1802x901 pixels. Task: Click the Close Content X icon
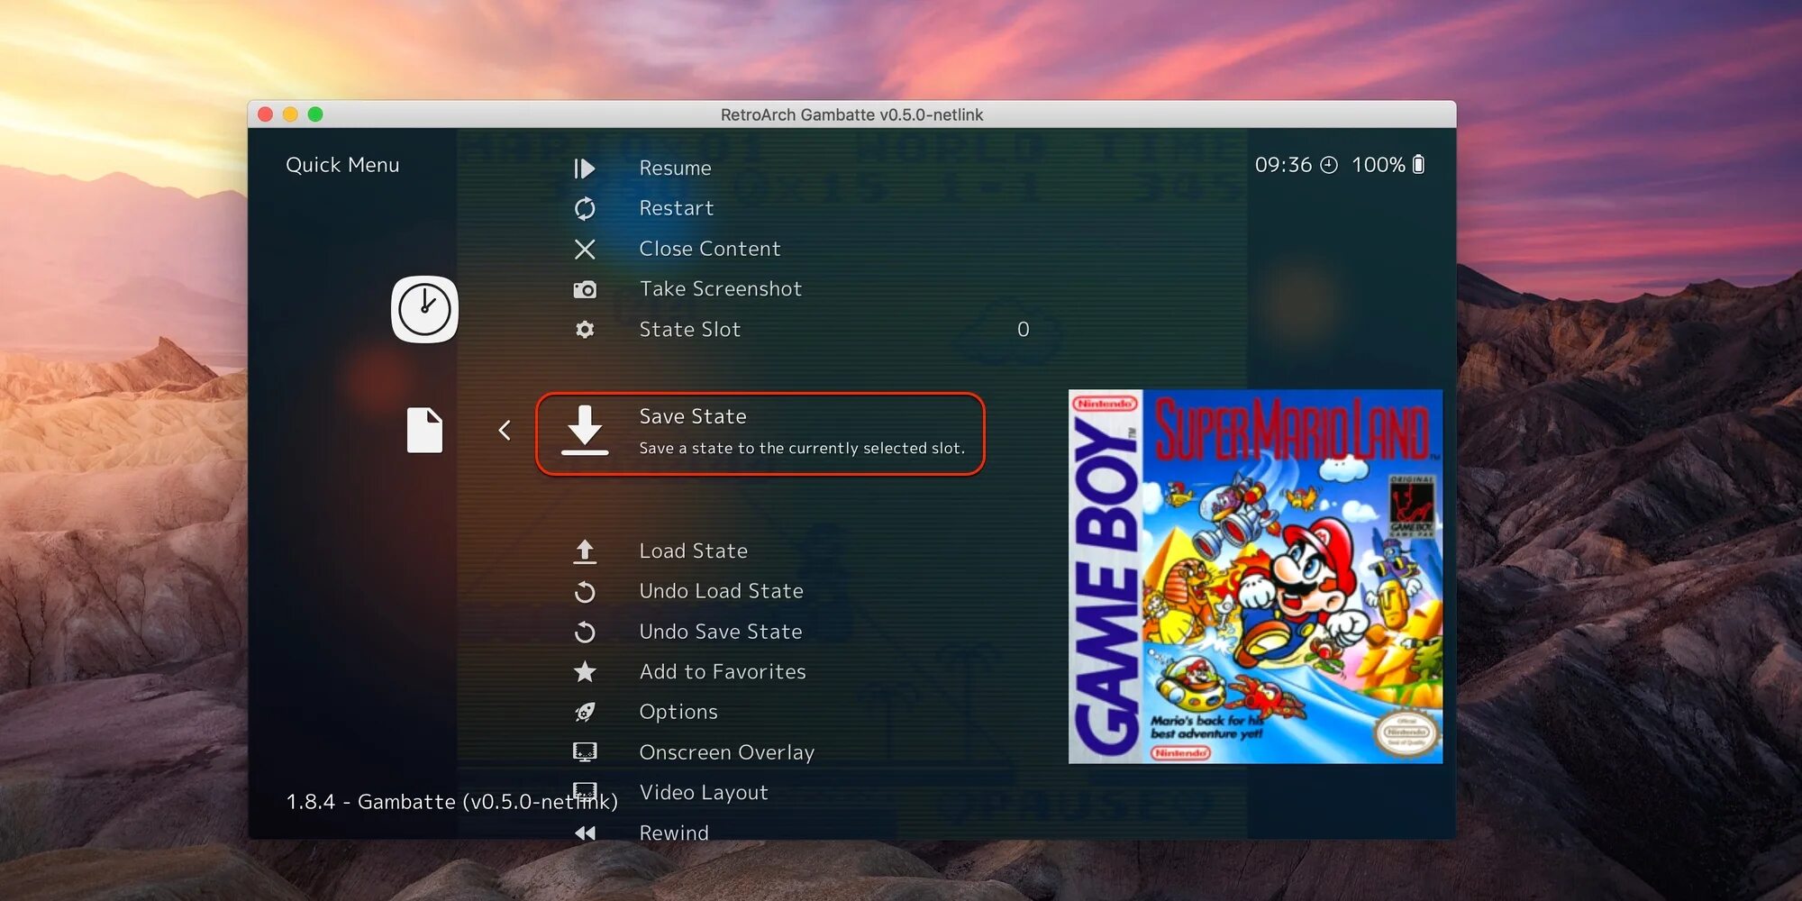point(585,250)
